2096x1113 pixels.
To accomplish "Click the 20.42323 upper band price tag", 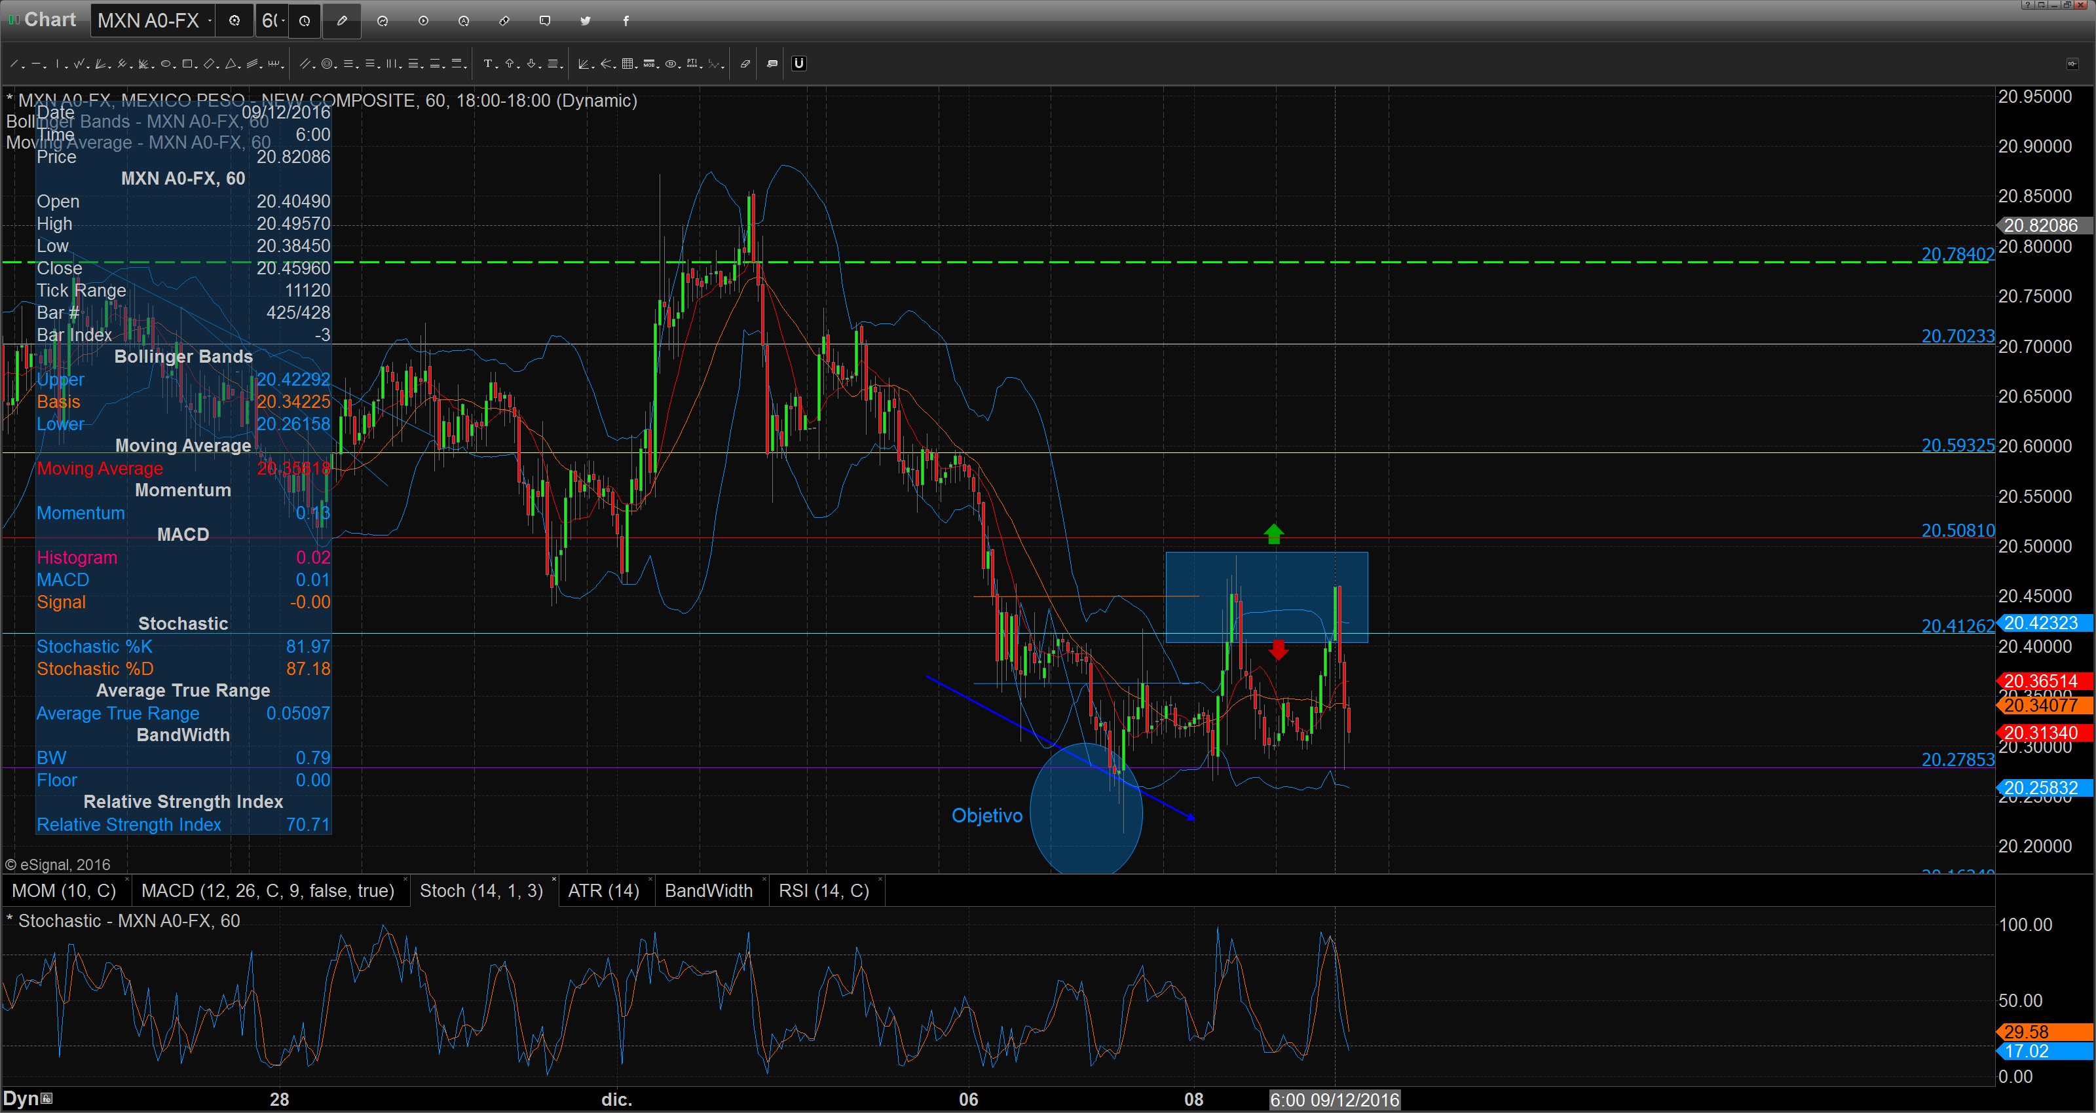I will [2044, 623].
